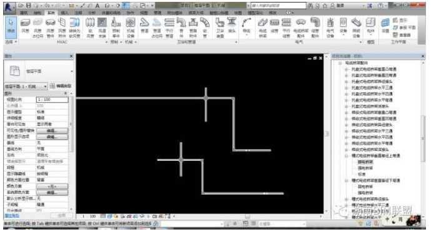Image resolution: width=431 pixels, height=232 pixels.
Task: Select the Lighting Fixture (照明设备) tool
Action: point(356,27)
